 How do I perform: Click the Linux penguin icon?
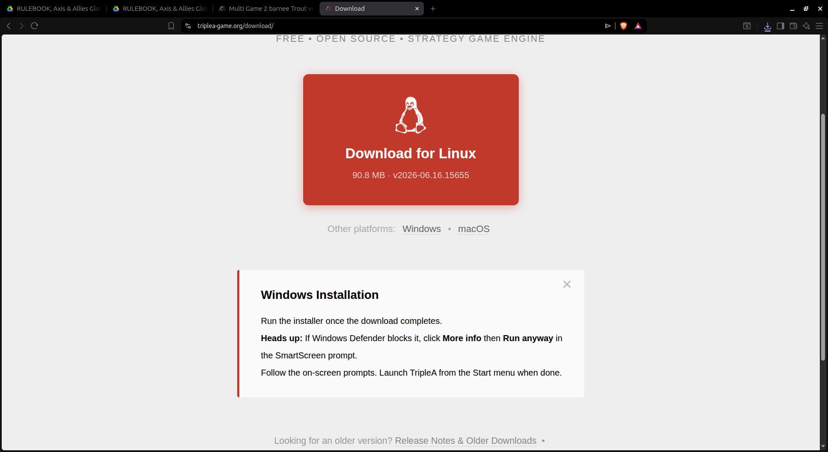411,115
